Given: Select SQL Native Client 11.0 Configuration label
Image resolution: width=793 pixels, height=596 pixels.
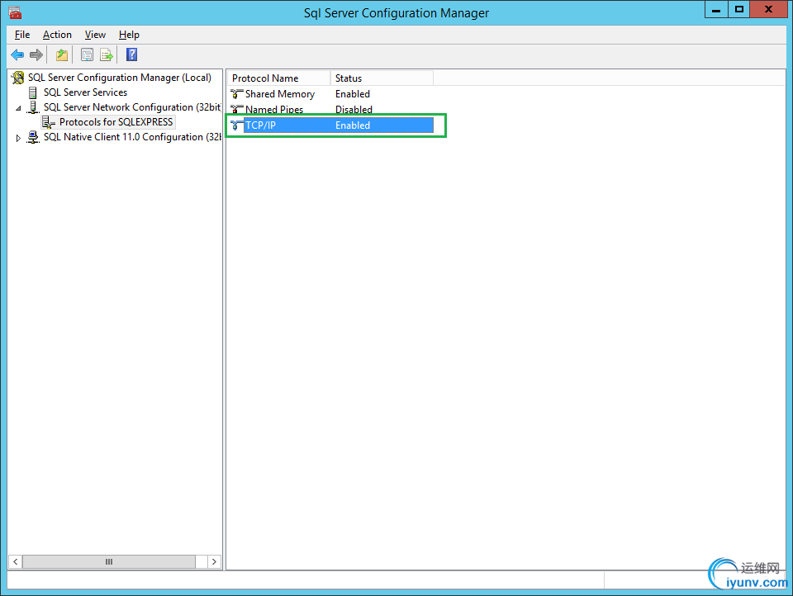Looking at the screenshot, I should (x=132, y=137).
